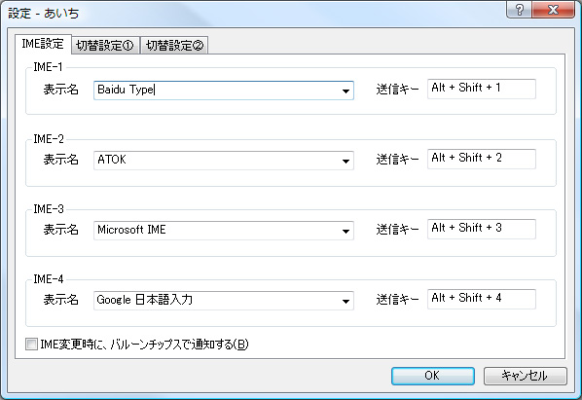Focus the Alt + Shift + 3 key field
This screenshot has height=400, width=582.
click(x=482, y=229)
